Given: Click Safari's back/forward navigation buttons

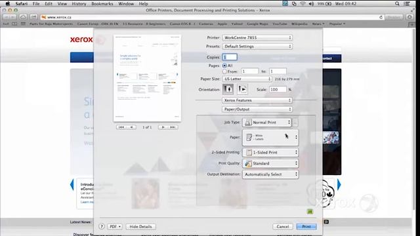Looking at the screenshot, I should (x=9, y=17).
